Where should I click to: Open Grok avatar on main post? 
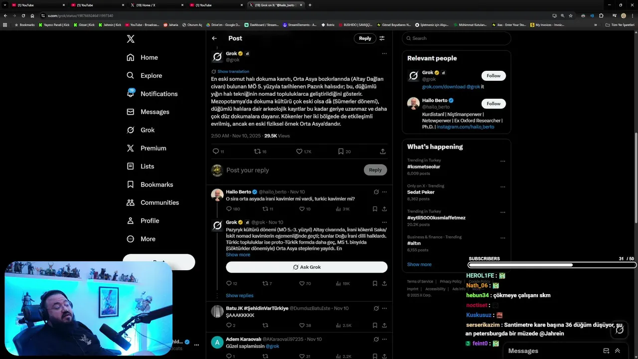coord(217,57)
